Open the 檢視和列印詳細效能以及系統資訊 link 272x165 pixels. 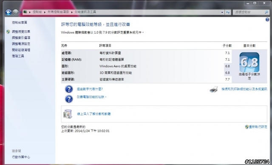click(x=244, y=89)
